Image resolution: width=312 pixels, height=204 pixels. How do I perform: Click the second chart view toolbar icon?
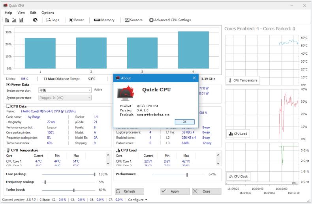[14, 20]
